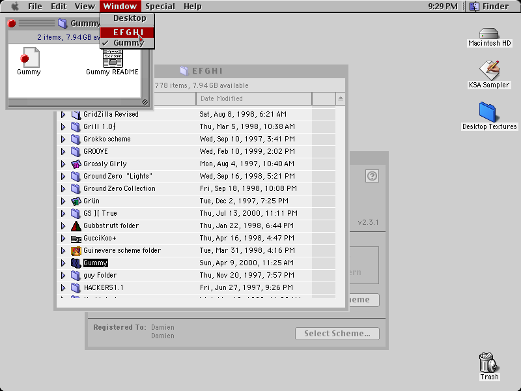The height and width of the screenshot is (391, 521).
Task: Click the Gummy window resize grip
Action: [145, 102]
